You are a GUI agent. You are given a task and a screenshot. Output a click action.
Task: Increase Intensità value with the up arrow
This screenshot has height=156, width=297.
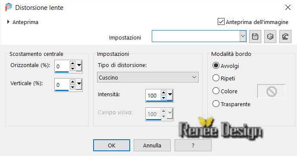coord(163,93)
